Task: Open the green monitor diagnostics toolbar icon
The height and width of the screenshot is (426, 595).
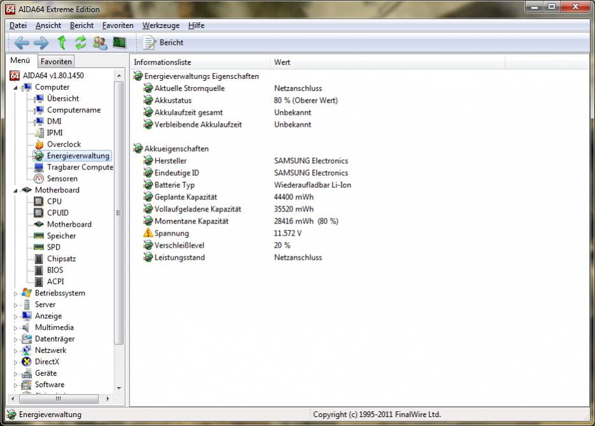Action: pos(120,43)
